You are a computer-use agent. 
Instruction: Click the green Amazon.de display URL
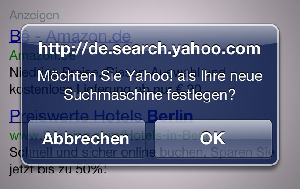[42, 55]
